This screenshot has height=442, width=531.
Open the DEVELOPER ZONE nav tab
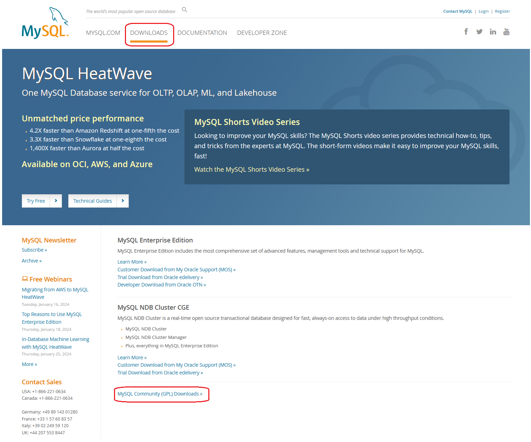pyautogui.click(x=262, y=33)
